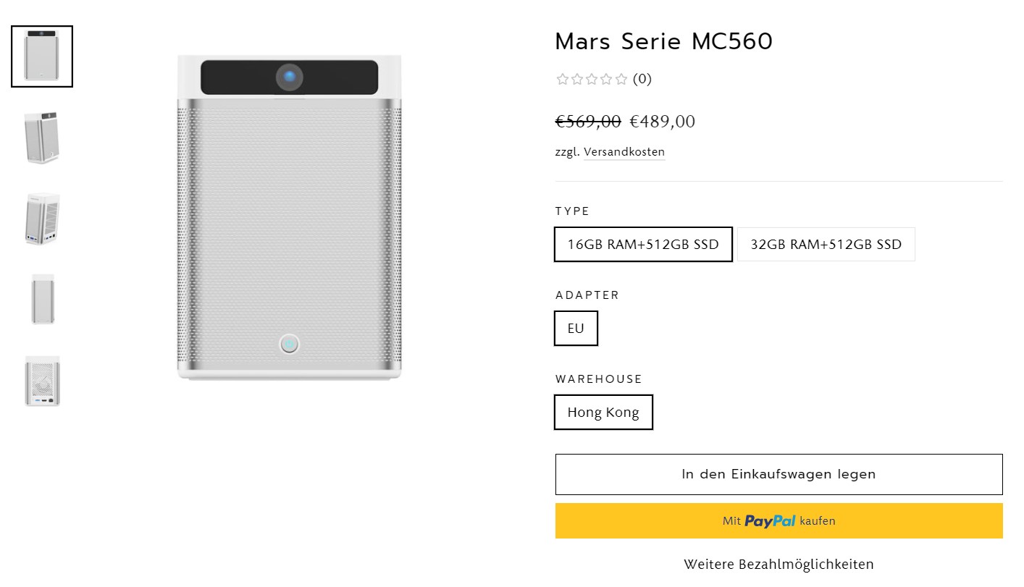This screenshot has width=1024, height=587.
Task: Click the third rating star
Action: pyautogui.click(x=592, y=80)
